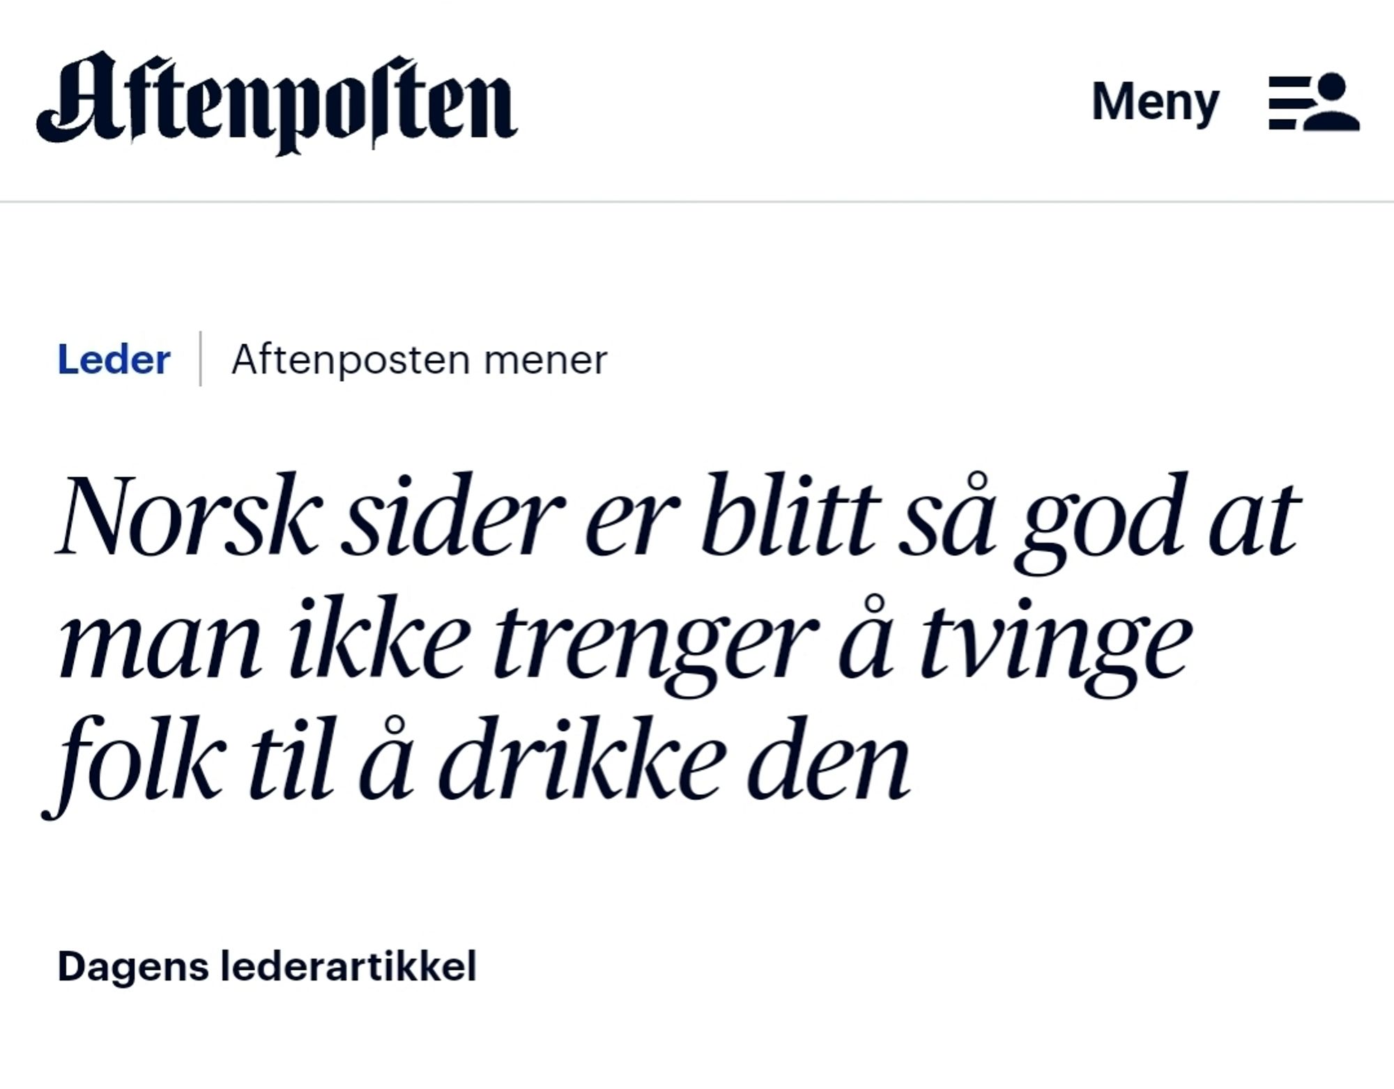Click the Dagens lederartikkel subheading
Viewport: 1394px width, 1089px height.
pyautogui.click(x=267, y=966)
